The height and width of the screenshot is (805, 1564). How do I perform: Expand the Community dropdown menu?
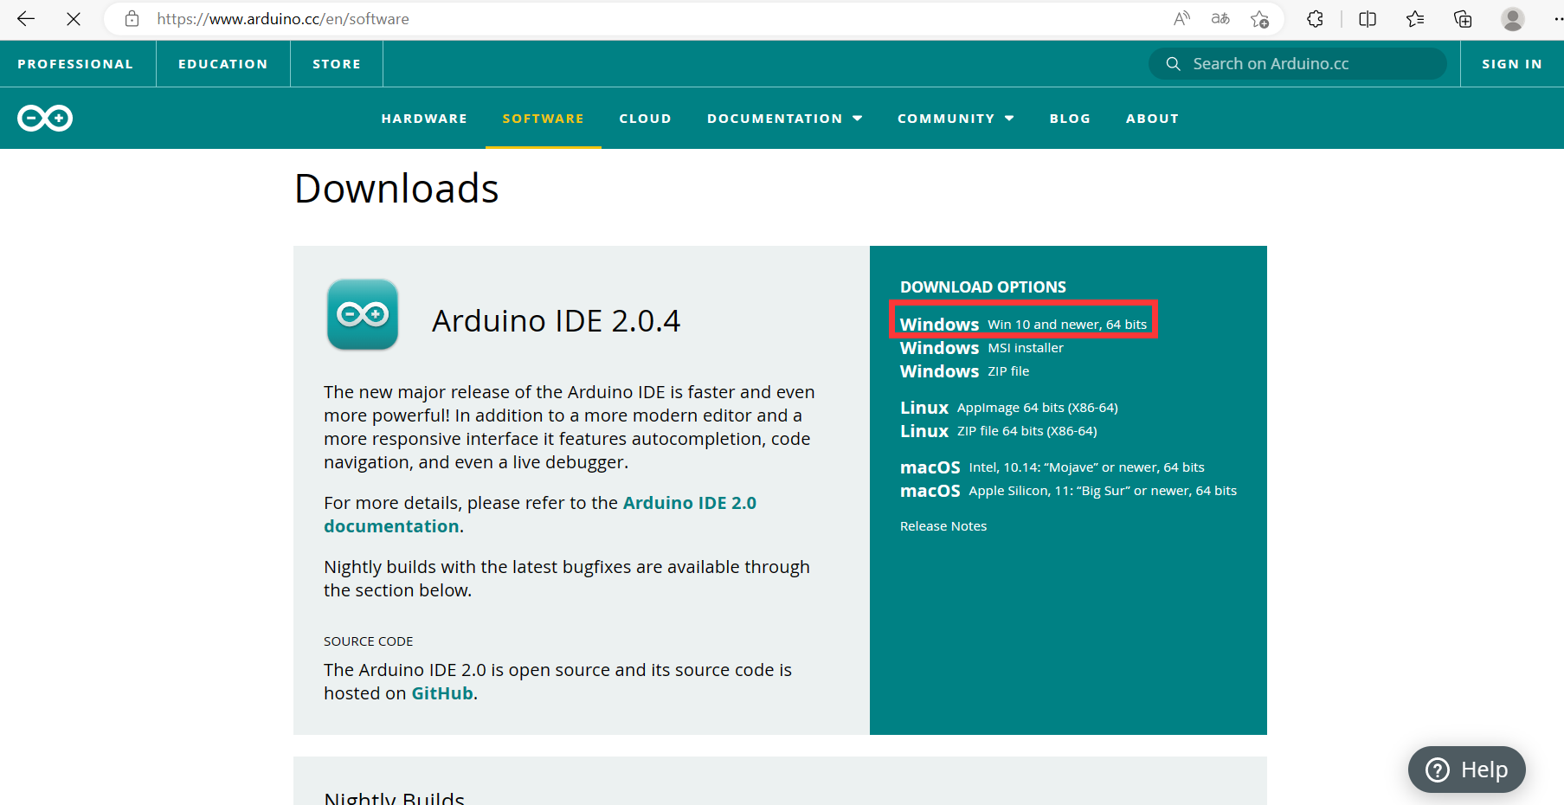956,119
